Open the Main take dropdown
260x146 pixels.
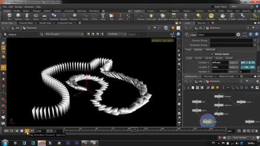pyautogui.click(x=242, y=6)
